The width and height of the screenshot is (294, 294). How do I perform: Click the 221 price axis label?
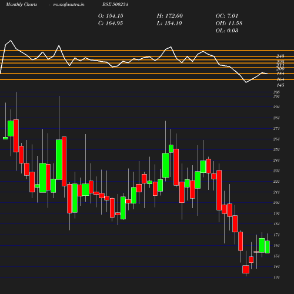click(276, 182)
